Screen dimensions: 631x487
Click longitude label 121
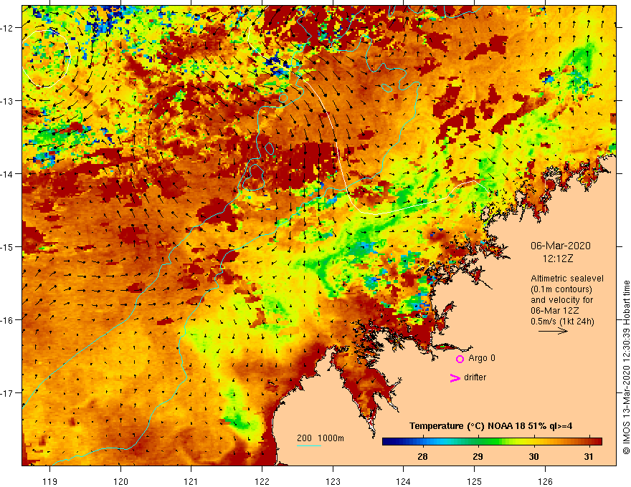tap(191, 481)
